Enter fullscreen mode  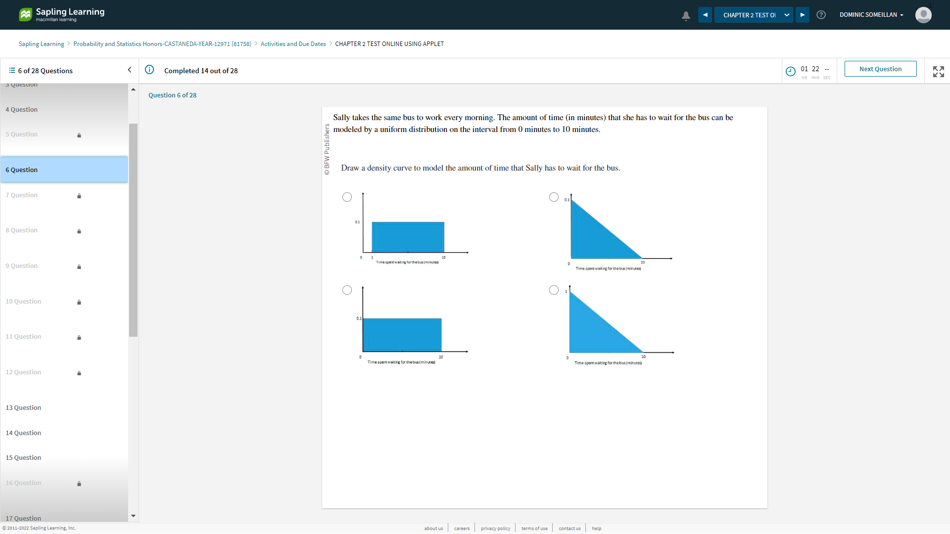(938, 71)
